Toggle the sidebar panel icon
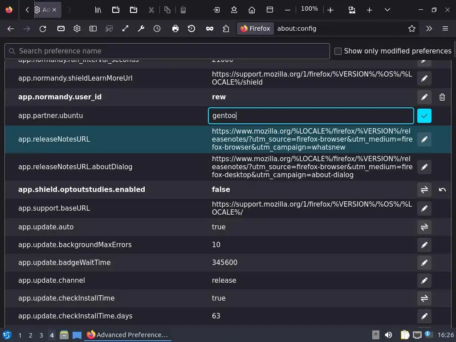This screenshot has width=456, height=342. coord(93,28)
